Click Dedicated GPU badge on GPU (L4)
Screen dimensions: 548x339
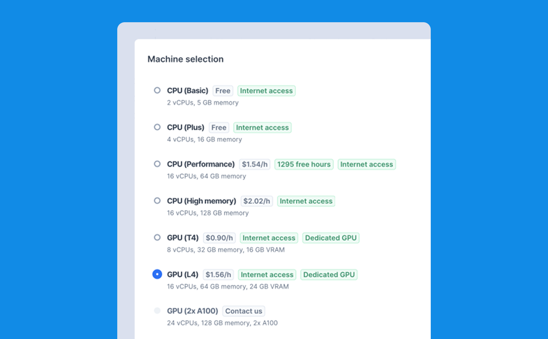(329, 274)
